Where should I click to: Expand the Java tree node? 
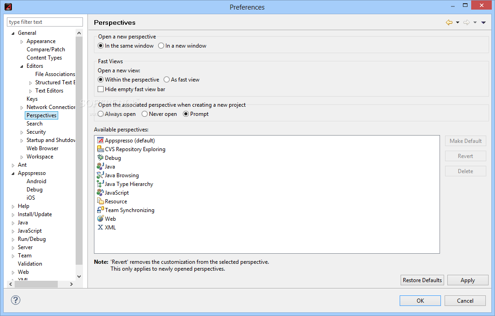point(13,223)
